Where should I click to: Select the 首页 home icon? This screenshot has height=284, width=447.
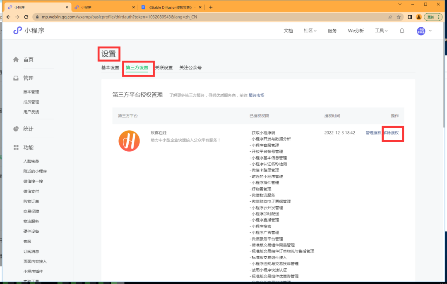(x=16, y=59)
